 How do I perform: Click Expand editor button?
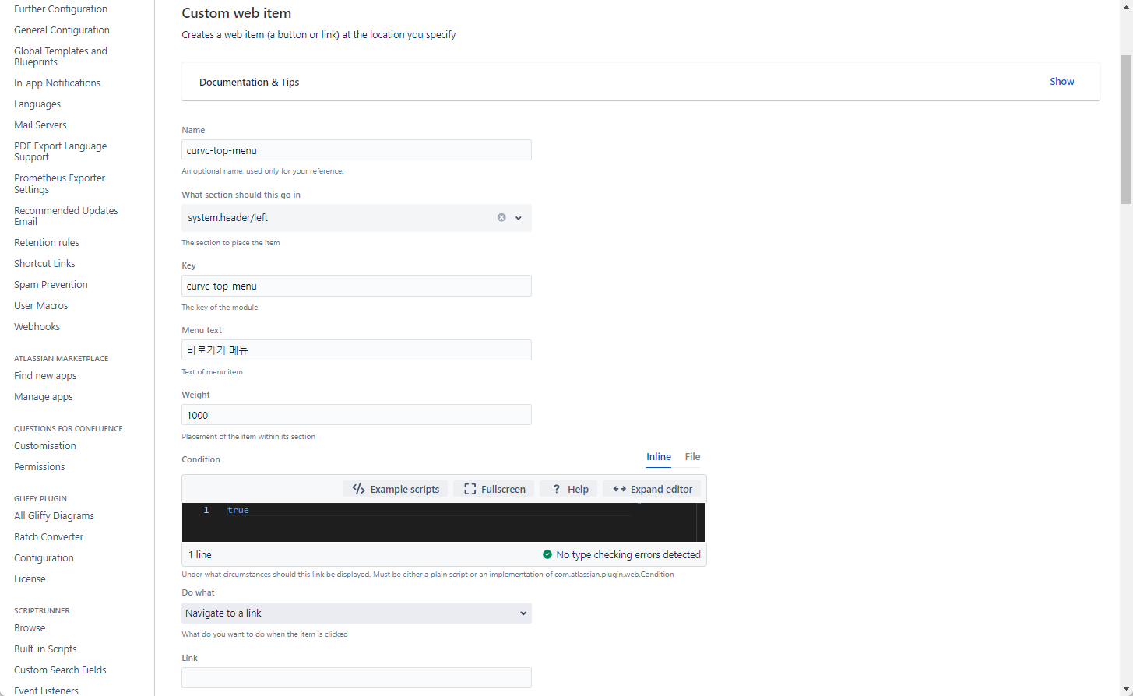(x=652, y=489)
